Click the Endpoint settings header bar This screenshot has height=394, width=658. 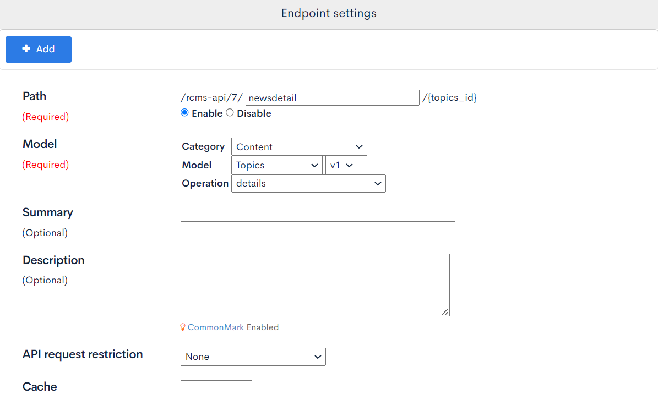point(329,13)
